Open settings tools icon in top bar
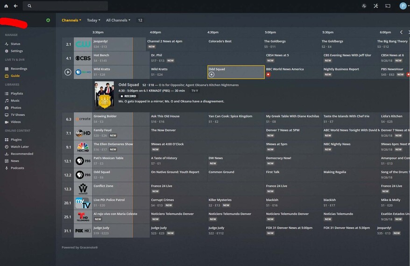 click(376, 6)
